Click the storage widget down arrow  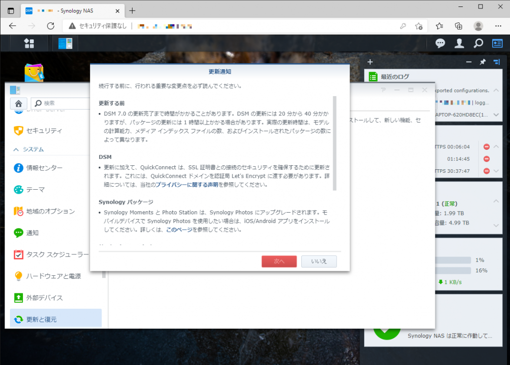coord(496,225)
